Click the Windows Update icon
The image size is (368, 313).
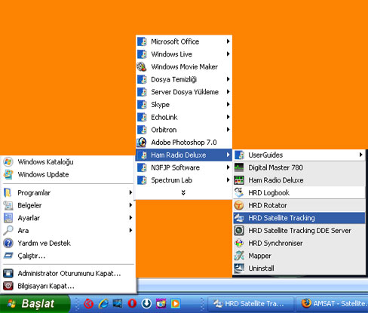[x=8, y=174]
